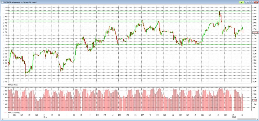Click the green chain link anchor button

(x=241, y=2)
